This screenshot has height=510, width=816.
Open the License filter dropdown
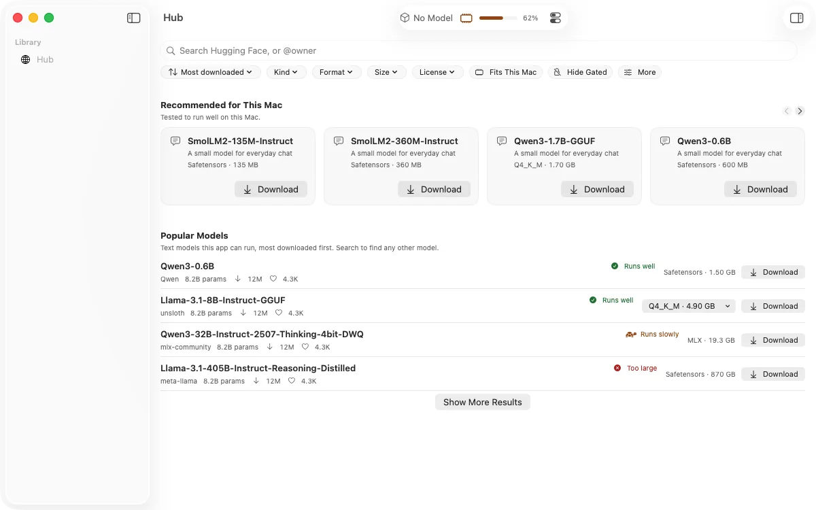pyautogui.click(x=438, y=72)
